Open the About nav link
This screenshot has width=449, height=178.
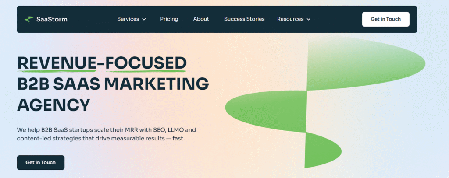tap(201, 19)
